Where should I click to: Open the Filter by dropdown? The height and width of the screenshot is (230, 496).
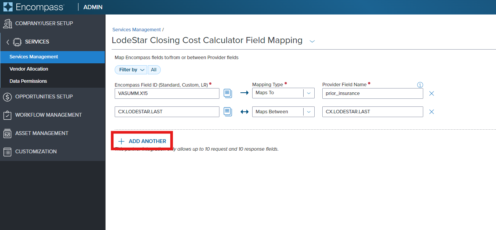[x=131, y=69]
